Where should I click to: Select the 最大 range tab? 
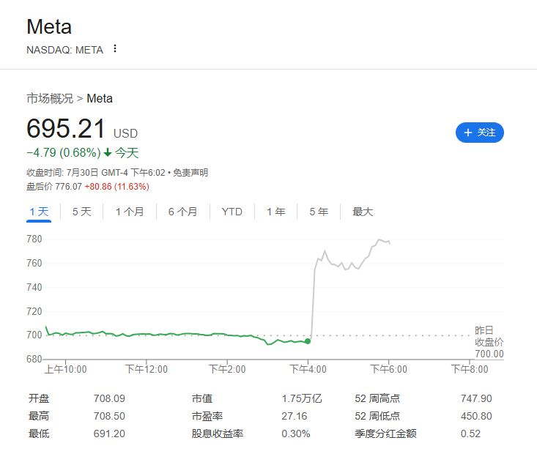coord(363,212)
